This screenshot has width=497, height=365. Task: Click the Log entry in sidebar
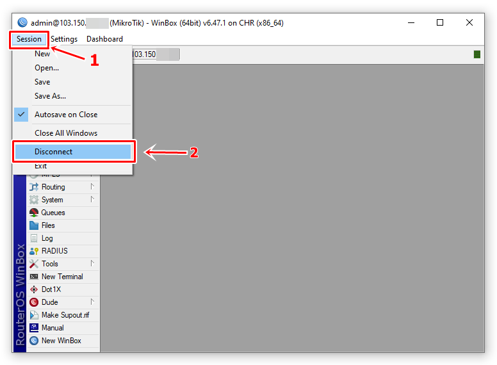(47, 238)
